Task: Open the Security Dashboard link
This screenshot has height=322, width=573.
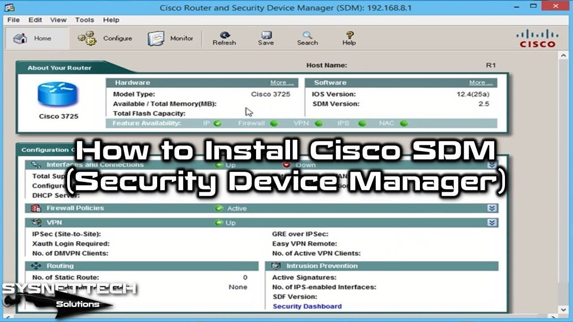Action: (x=307, y=306)
